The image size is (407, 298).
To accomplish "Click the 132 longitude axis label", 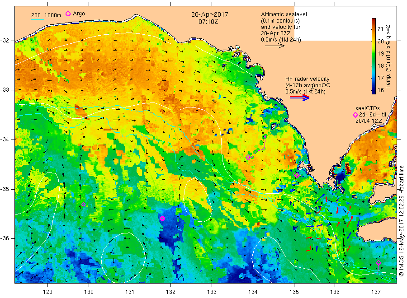I will [171, 292].
